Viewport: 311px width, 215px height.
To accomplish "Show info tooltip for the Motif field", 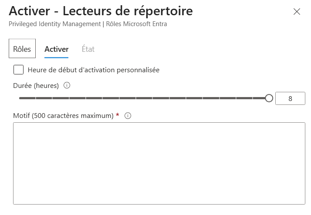I will pyautogui.click(x=128, y=116).
